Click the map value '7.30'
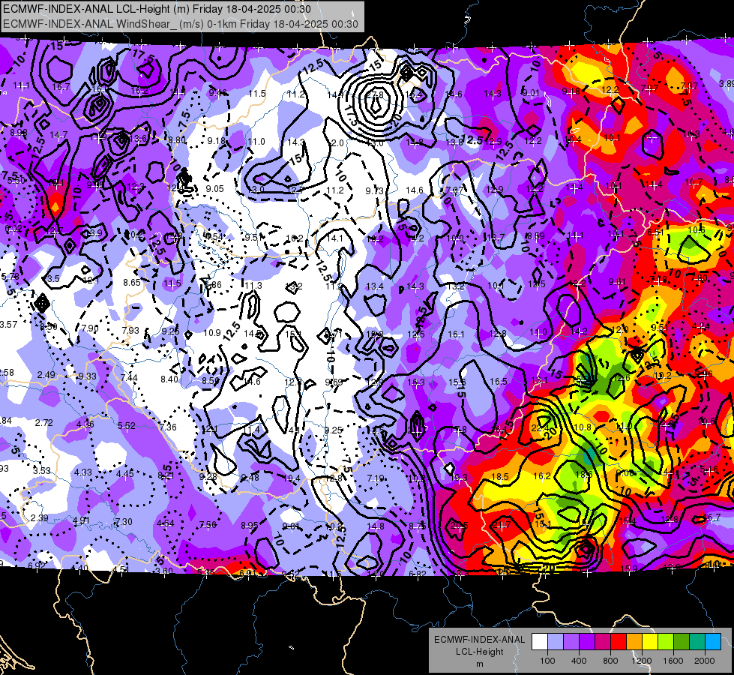 pyautogui.click(x=123, y=522)
